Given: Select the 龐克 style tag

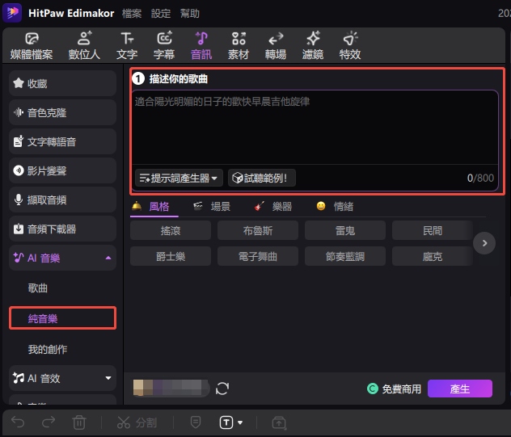Looking at the screenshot, I should click(433, 256).
